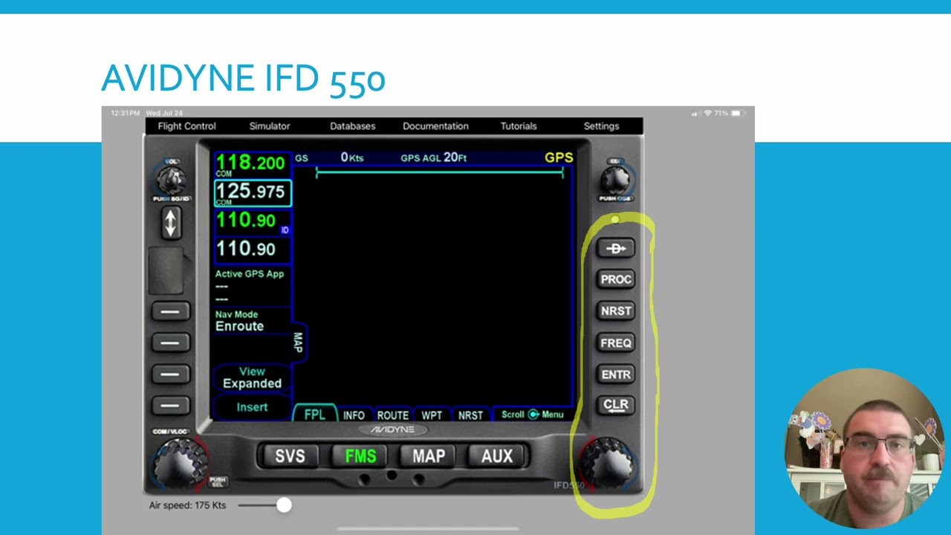Open the Tutorials menu
This screenshot has width=951, height=535.
click(519, 126)
